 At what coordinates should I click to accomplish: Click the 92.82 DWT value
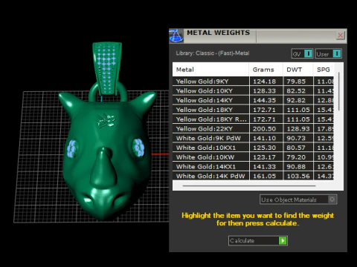[x=296, y=100]
